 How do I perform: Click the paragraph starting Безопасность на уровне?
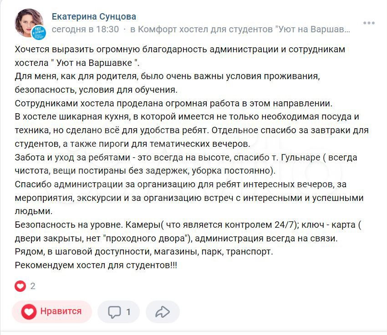(x=188, y=231)
